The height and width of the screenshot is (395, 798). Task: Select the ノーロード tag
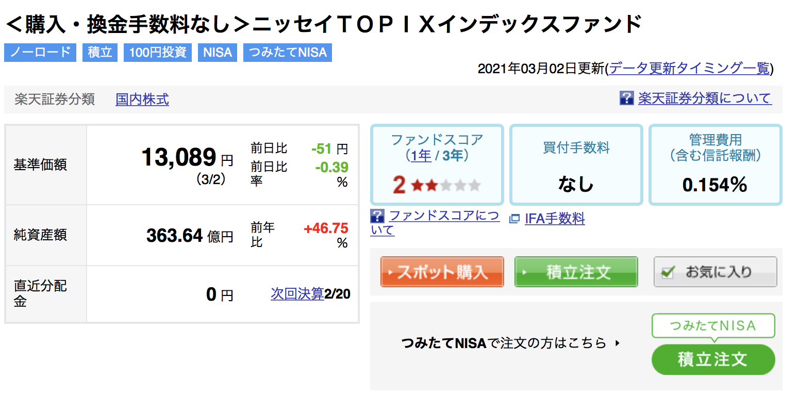coord(40,52)
